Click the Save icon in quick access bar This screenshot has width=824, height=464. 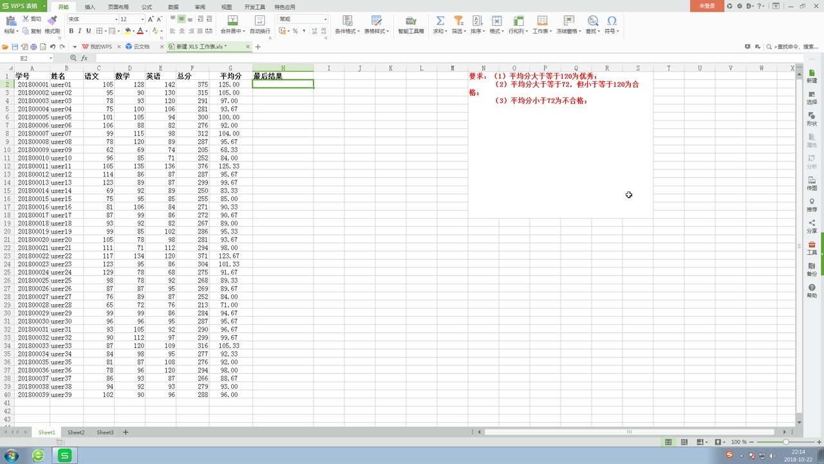[15, 46]
